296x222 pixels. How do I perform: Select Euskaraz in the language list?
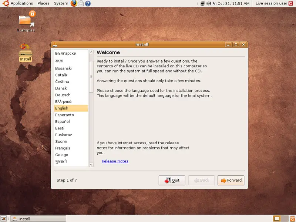pyautogui.click(x=71, y=135)
